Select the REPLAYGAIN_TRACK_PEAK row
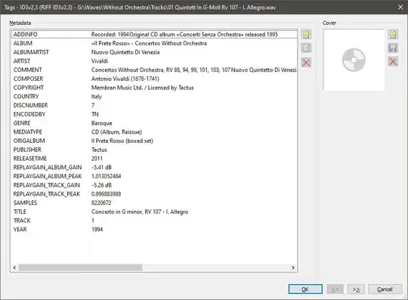 (154, 194)
